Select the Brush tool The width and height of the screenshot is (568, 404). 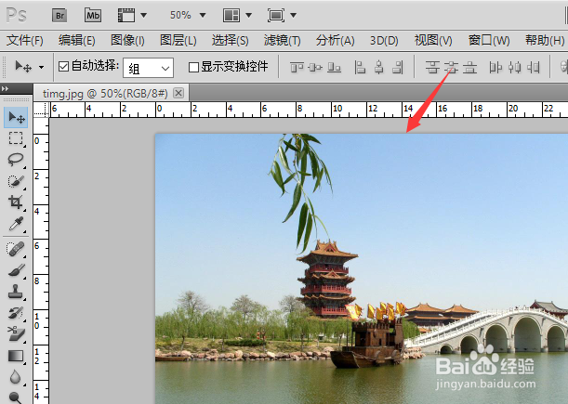click(16, 270)
